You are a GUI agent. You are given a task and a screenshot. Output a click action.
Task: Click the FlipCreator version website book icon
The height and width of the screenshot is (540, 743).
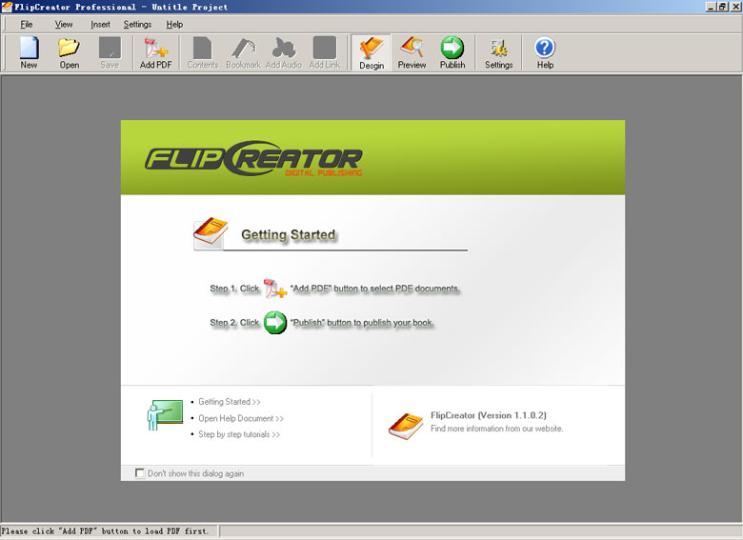click(406, 425)
